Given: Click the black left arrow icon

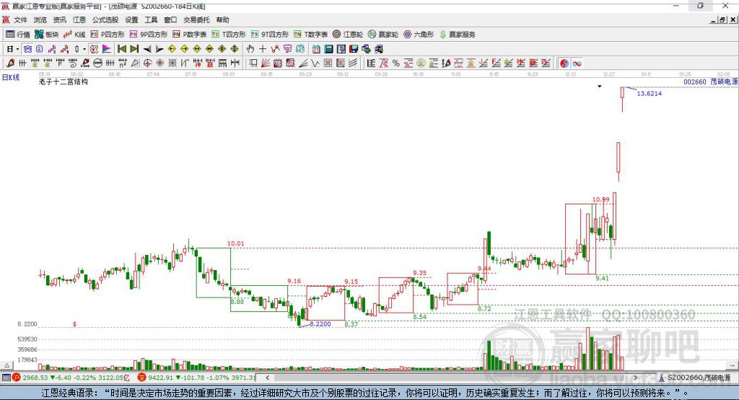Looking at the screenshot, I should point(147,49).
